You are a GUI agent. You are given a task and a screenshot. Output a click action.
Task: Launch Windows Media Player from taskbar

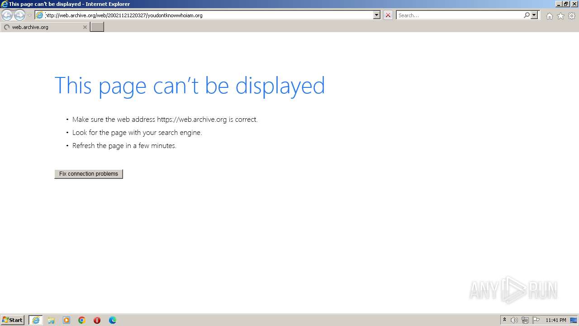coord(66,320)
